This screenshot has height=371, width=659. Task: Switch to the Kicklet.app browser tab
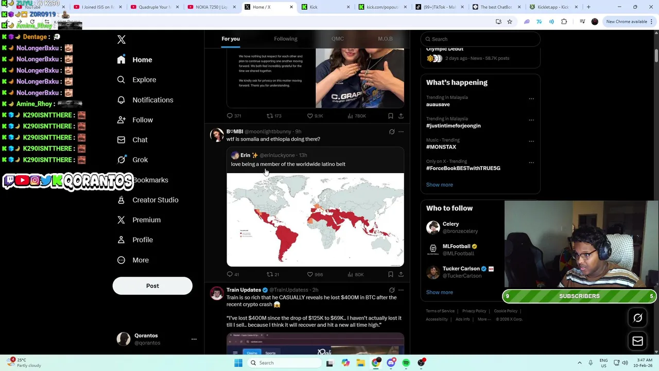click(553, 7)
